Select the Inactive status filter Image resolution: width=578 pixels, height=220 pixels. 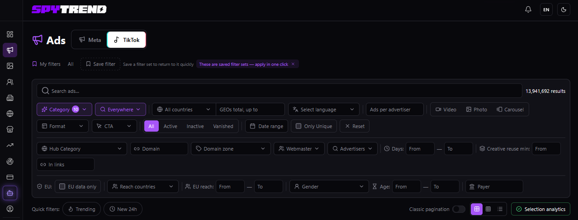coord(195,126)
